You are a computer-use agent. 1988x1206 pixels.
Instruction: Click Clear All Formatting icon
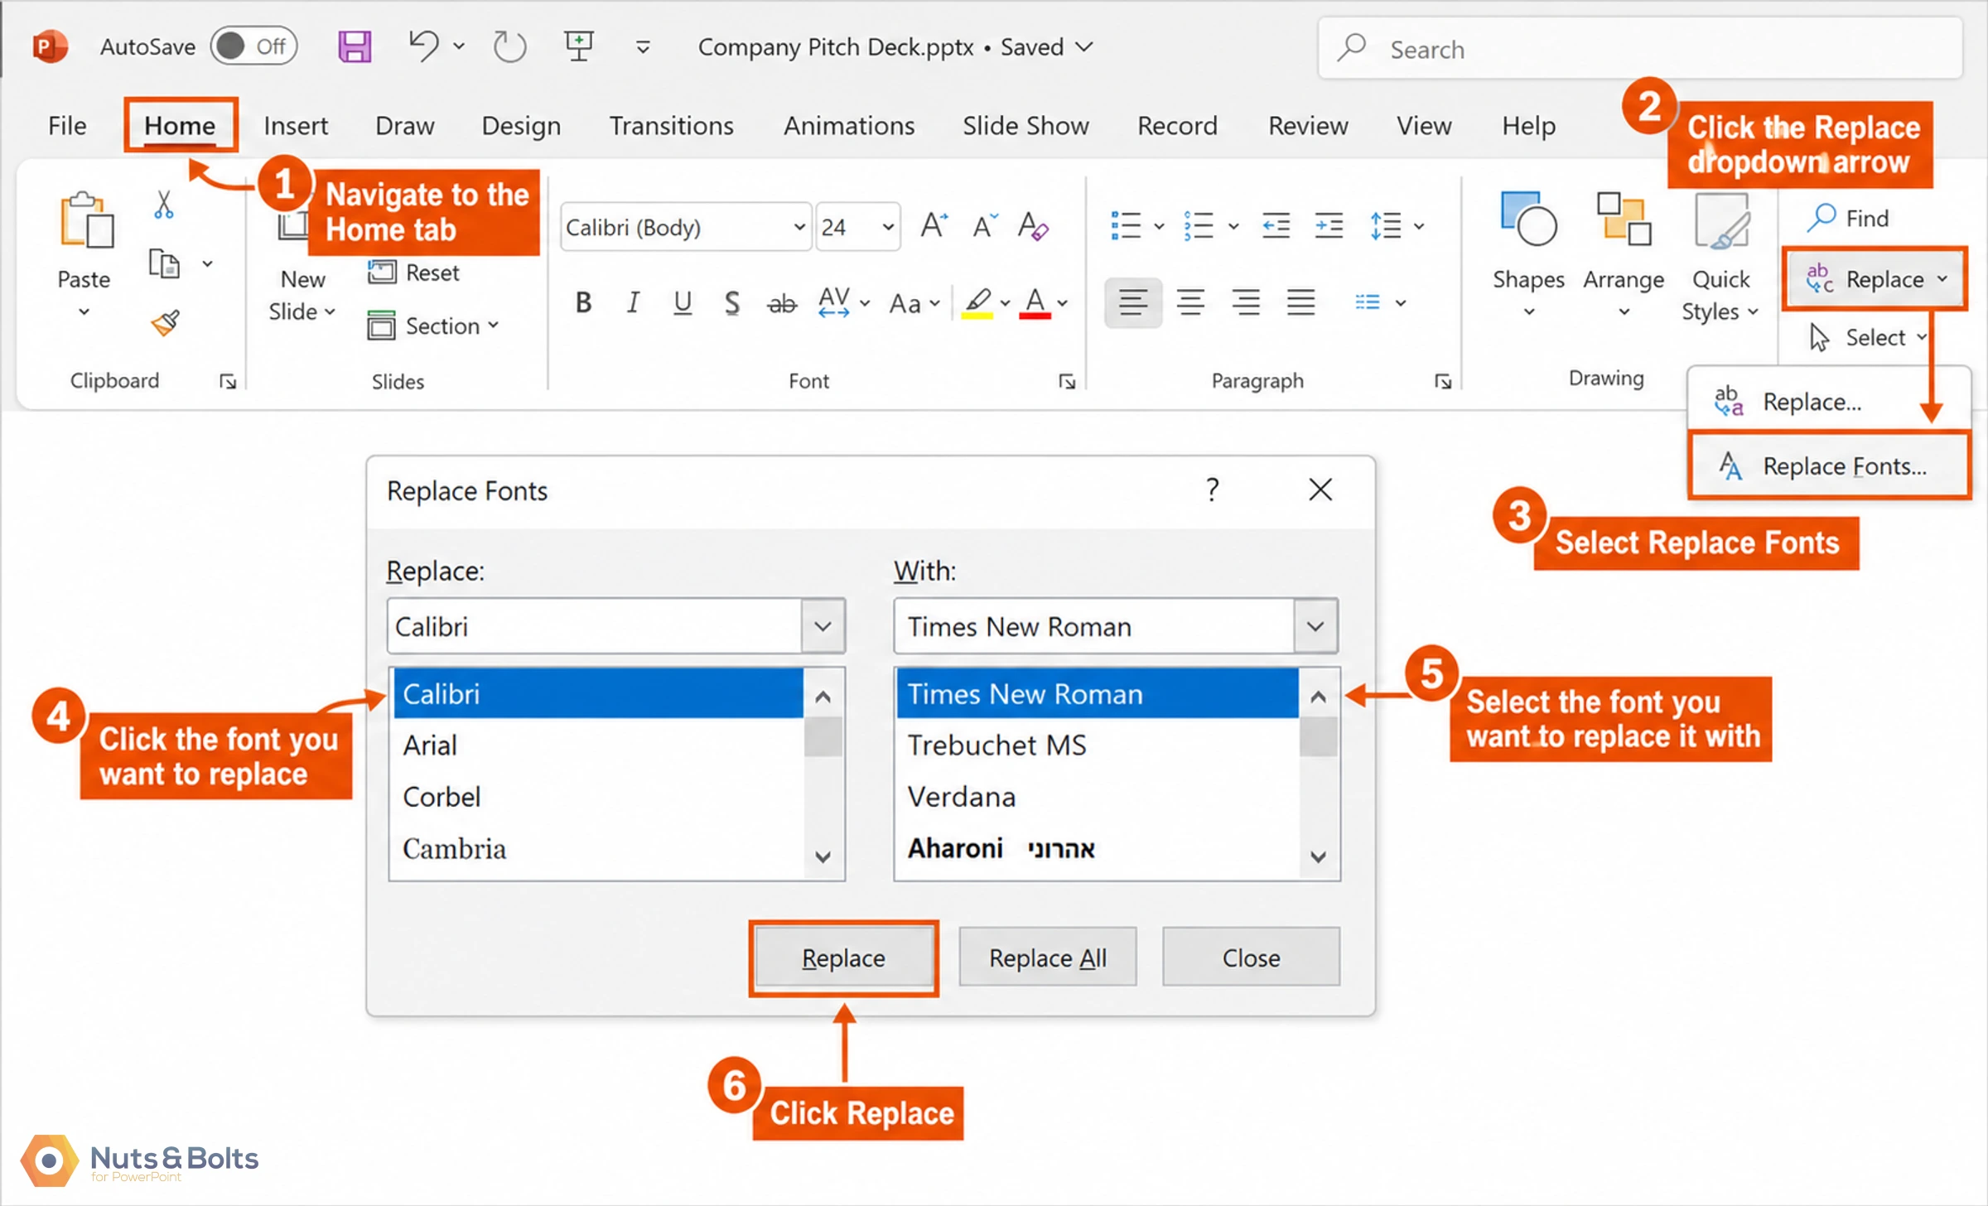[x=1033, y=224]
